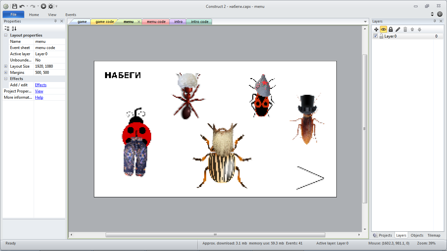This screenshot has height=251, width=447.
Task: Start debug preview with the bug icon
Action: tap(51, 6)
